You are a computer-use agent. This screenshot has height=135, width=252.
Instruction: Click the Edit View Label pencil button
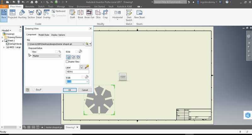point(87,67)
